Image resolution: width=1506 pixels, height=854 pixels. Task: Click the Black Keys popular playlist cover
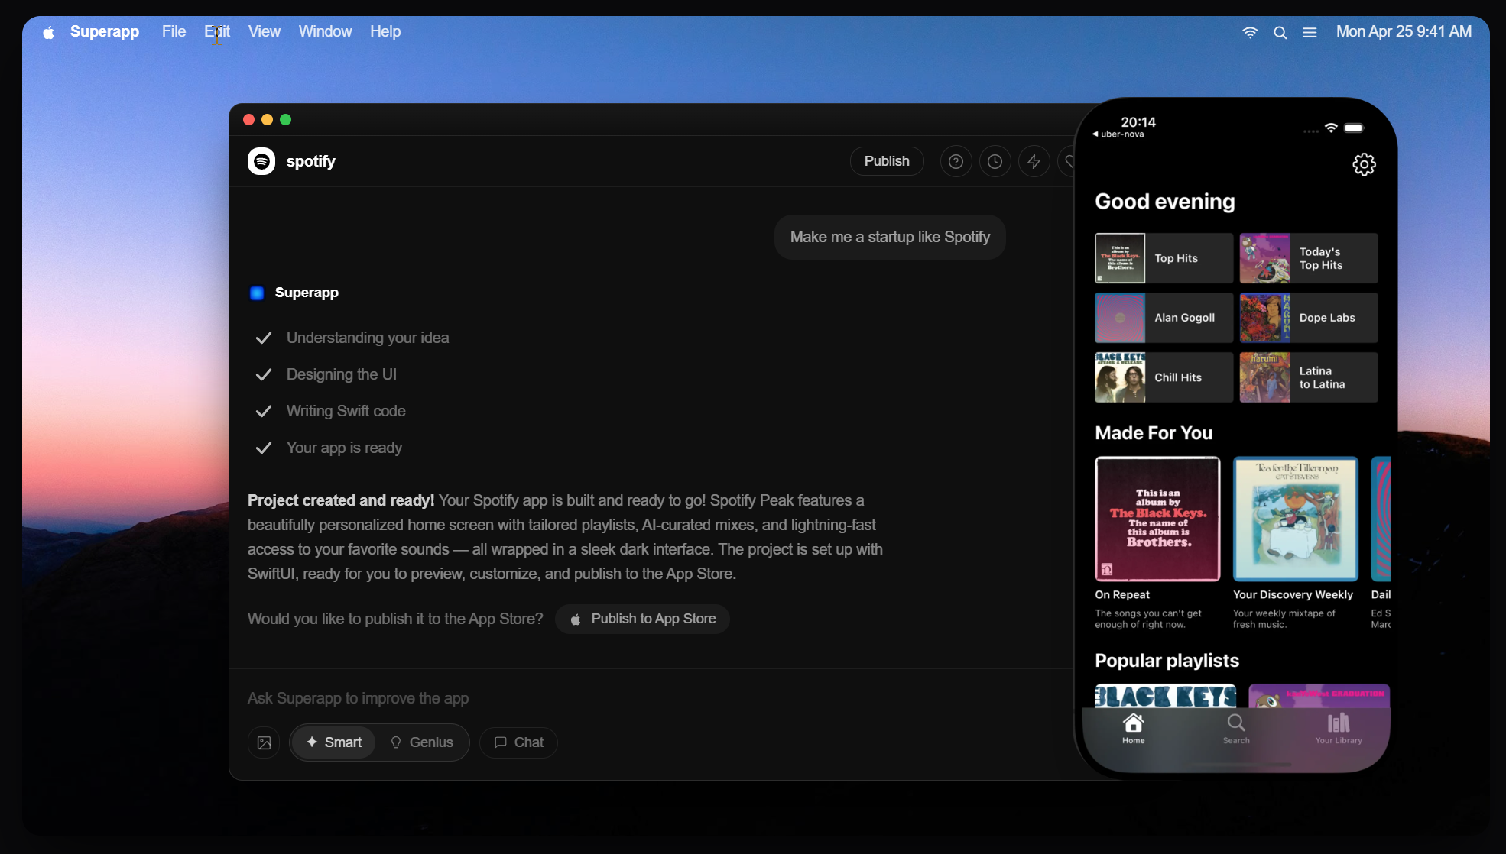click(1165, 696)
